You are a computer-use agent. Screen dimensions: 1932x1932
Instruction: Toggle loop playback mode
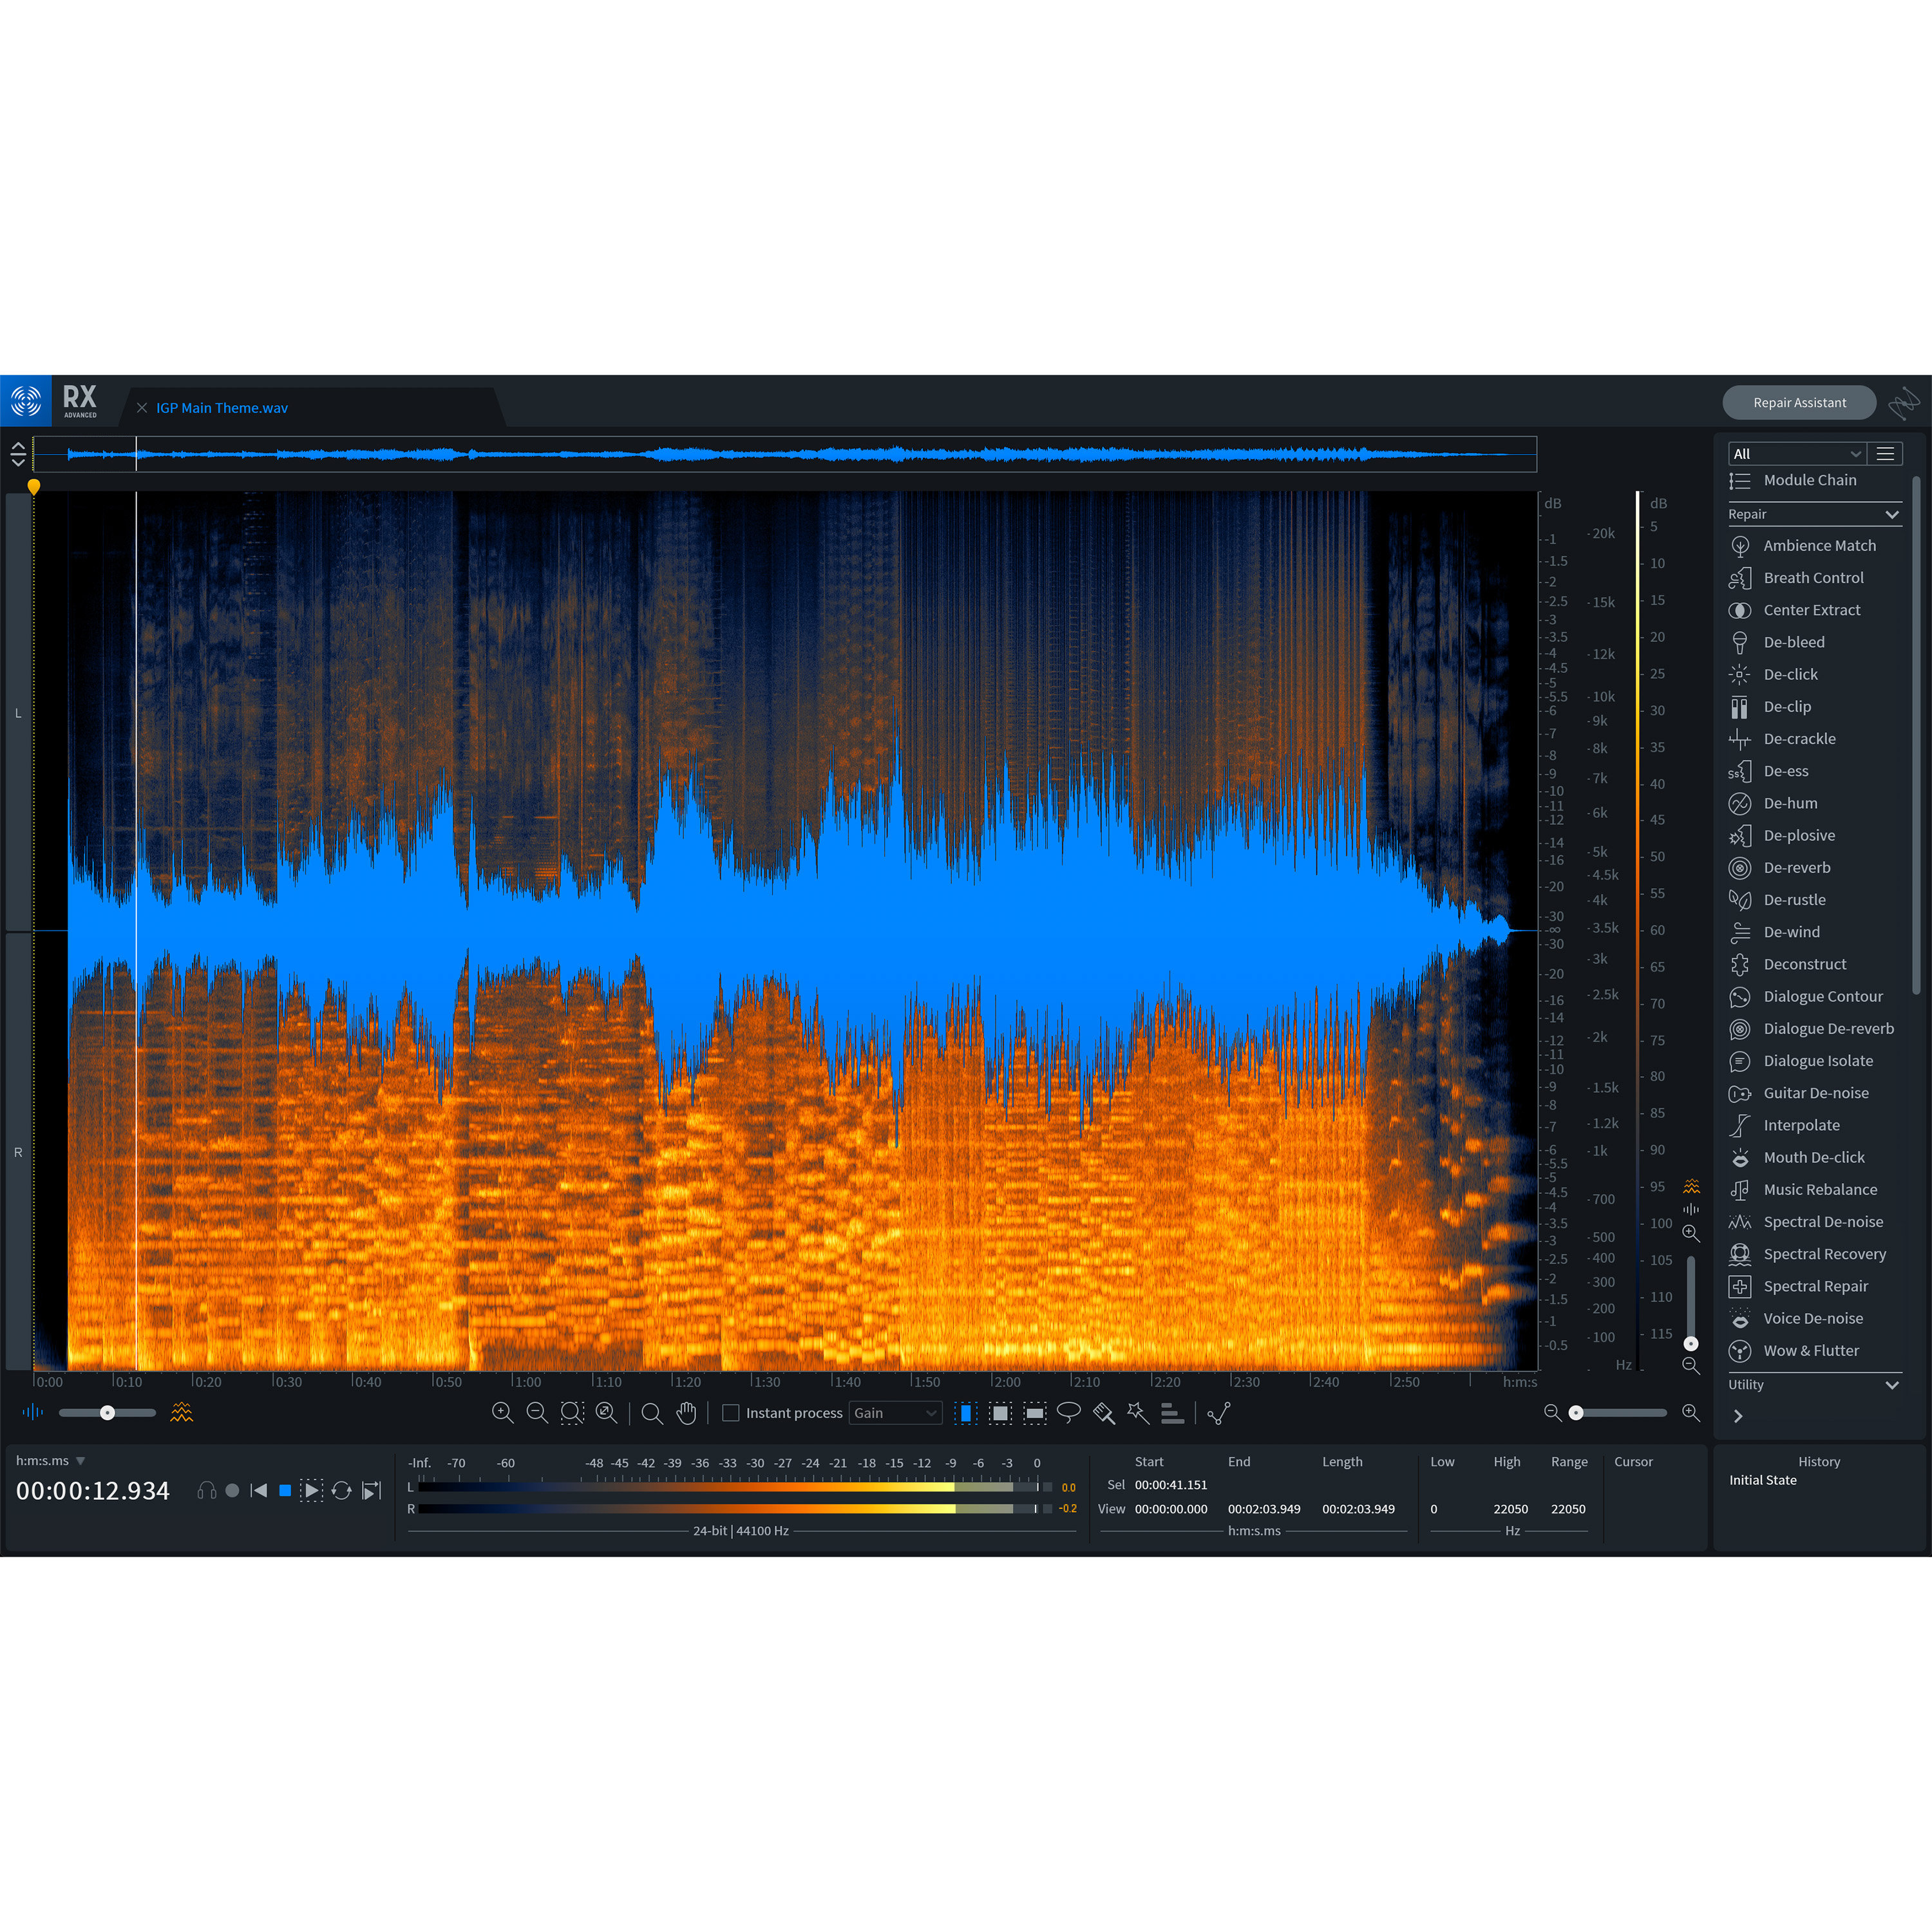click(342, 1490)
